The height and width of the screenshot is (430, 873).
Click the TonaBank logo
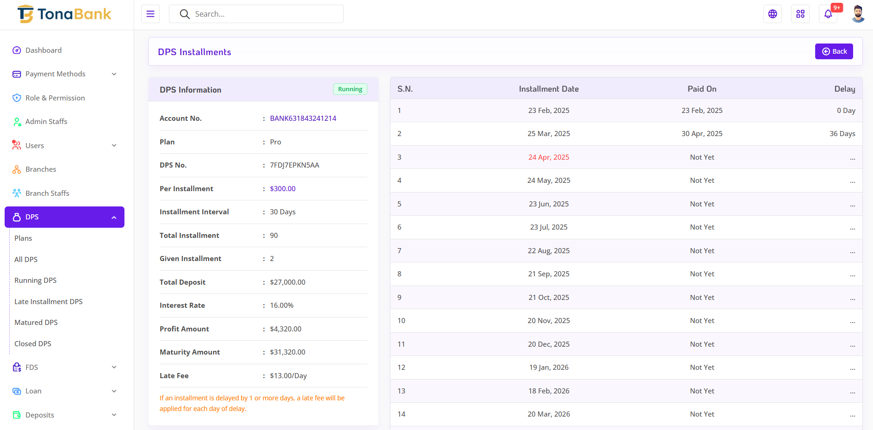click(65, 14)
